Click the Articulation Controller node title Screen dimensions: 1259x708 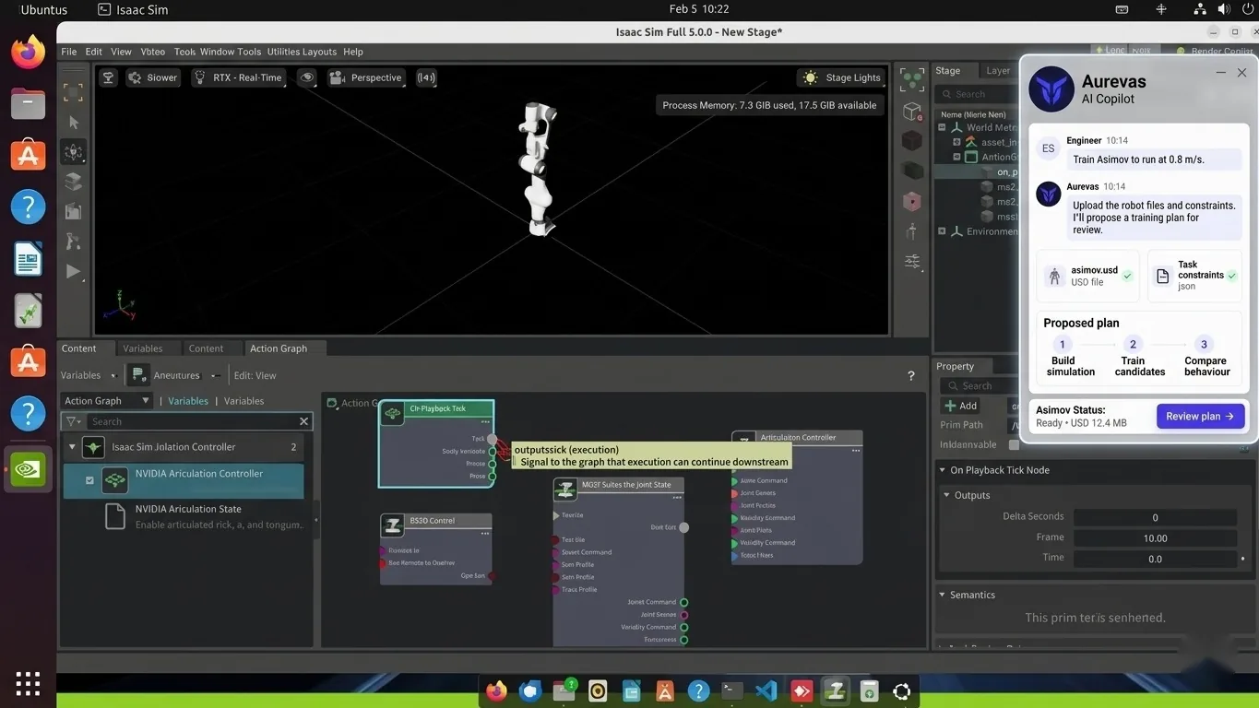(x=798, y=438)
